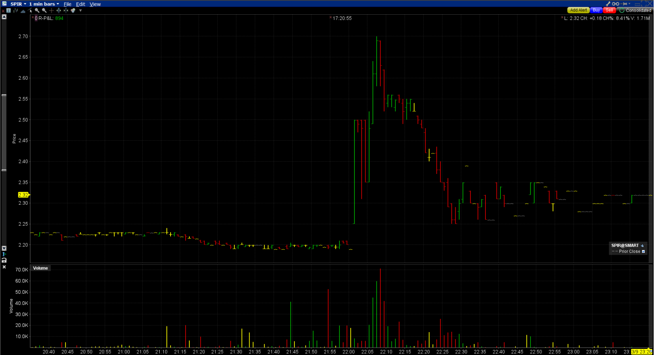
Task: Click the chart window icon beside SPIR
Action: point(4,4)
